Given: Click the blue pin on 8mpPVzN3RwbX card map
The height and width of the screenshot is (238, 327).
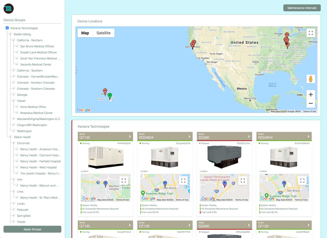Looking at the screenshot, I should [x=284, y=184].
